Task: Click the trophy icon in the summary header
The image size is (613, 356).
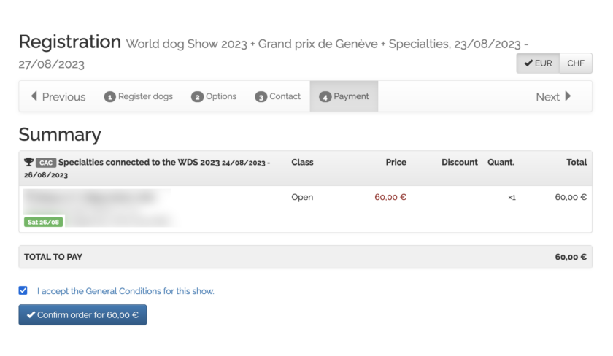Action: [x=28, y=163]
